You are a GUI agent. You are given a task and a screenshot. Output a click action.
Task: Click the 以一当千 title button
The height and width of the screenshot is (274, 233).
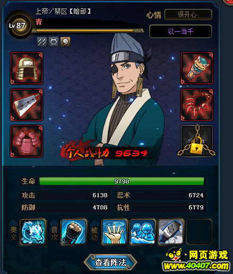(180, 31)
